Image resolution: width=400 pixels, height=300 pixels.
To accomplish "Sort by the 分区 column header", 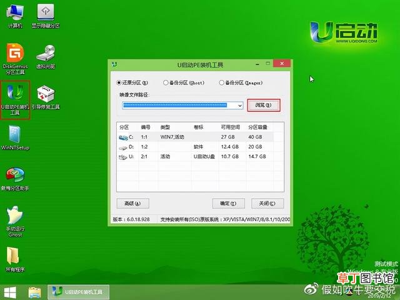I will coord(124,127).
